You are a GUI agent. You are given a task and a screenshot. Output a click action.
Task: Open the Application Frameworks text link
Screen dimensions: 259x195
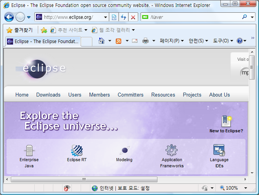172,163
